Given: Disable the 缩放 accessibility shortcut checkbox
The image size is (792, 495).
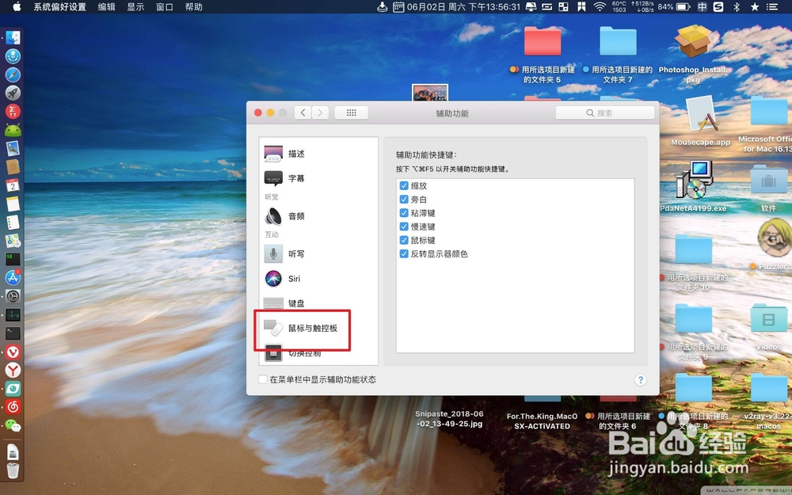Looking at the screenshot, I should 404,185.
